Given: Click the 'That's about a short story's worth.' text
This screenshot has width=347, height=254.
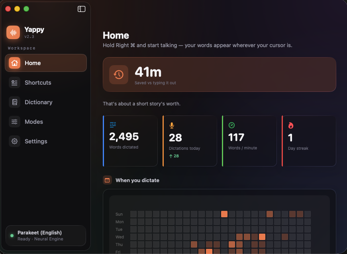Looking at the screenshot, I should click(x=142, y=104).
